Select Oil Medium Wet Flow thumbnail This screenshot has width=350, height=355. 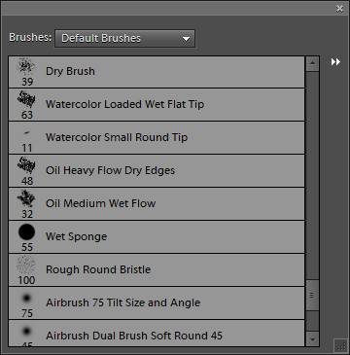tap(26, 199)
